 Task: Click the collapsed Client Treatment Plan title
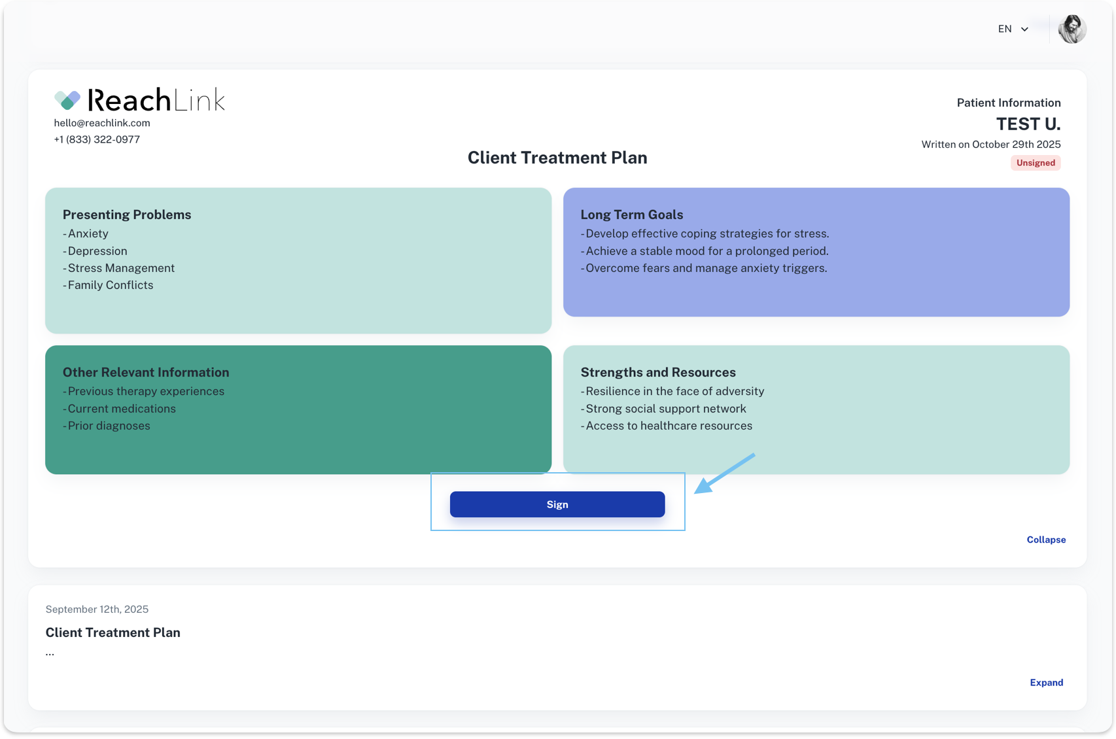click(113, 632)
